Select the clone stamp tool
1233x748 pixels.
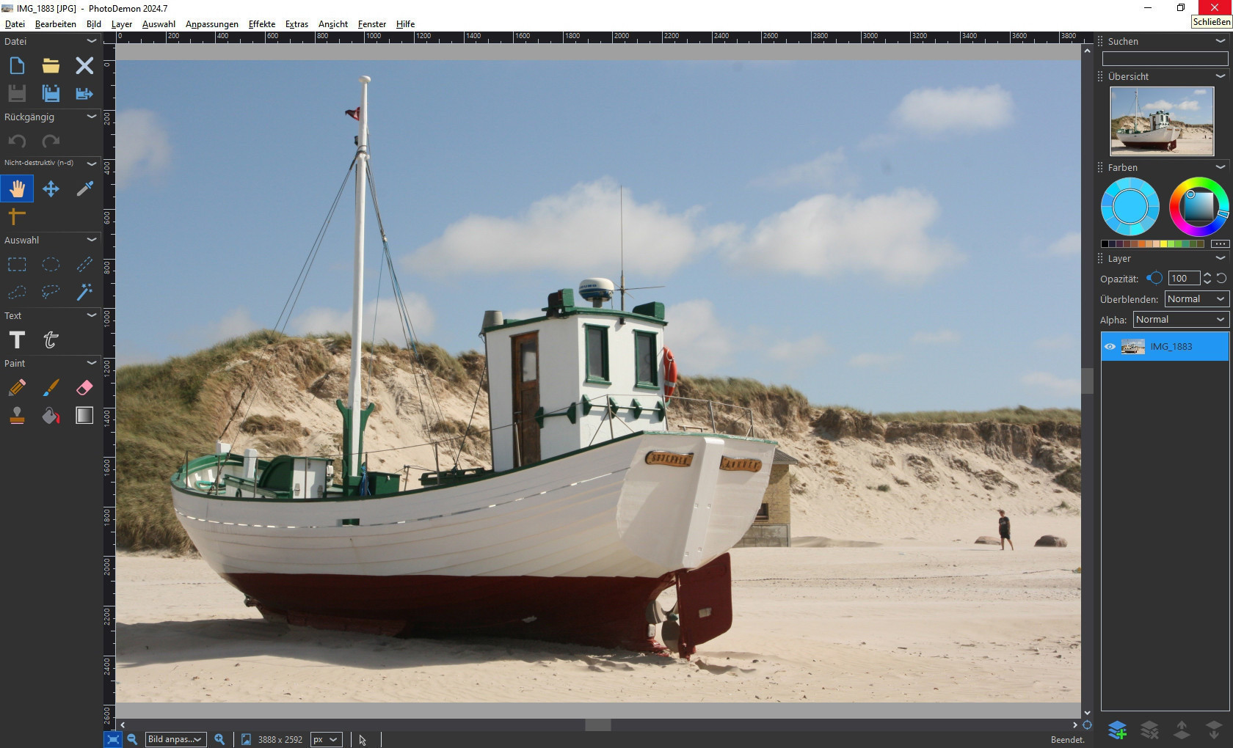click(x=17, y=417)
